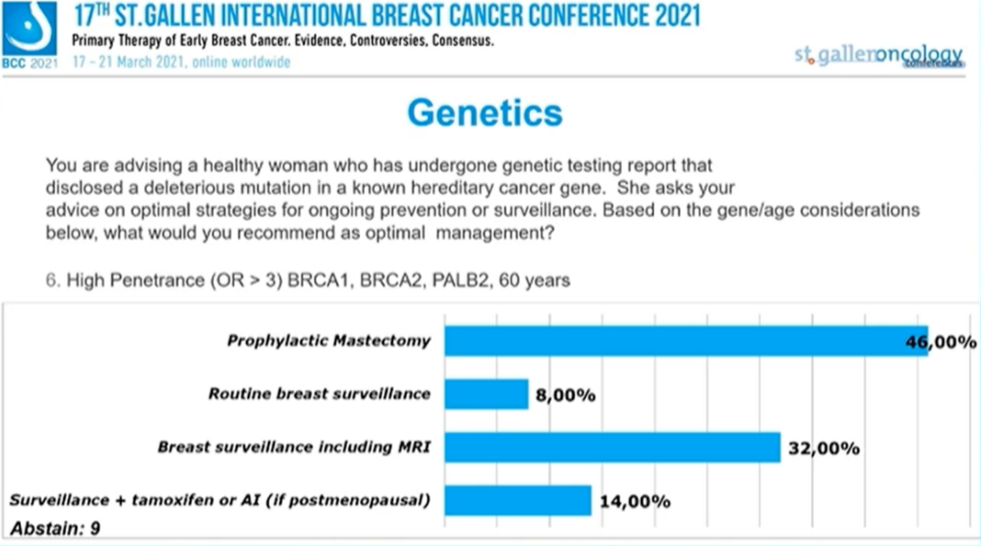Click the 8,00% value label
The height and width of the screenshot is (546, 981).
566,396
